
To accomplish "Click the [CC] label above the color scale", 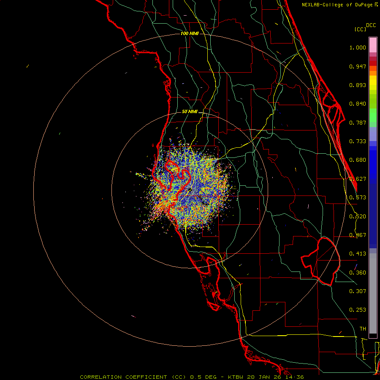I will tap(360, 29).
